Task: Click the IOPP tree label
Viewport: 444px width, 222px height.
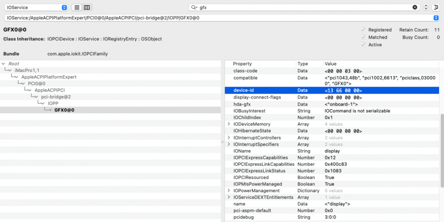Action: (x=53, y=103)
